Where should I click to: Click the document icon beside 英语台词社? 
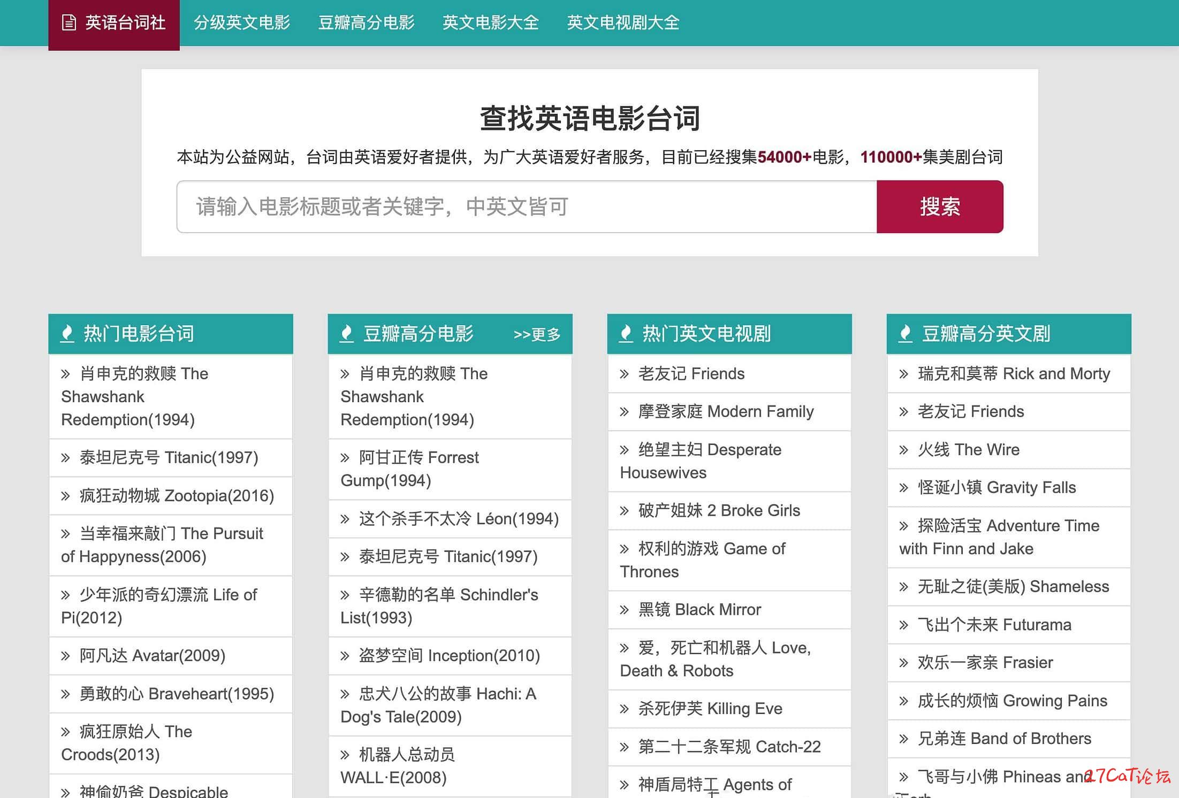(69, 22)
